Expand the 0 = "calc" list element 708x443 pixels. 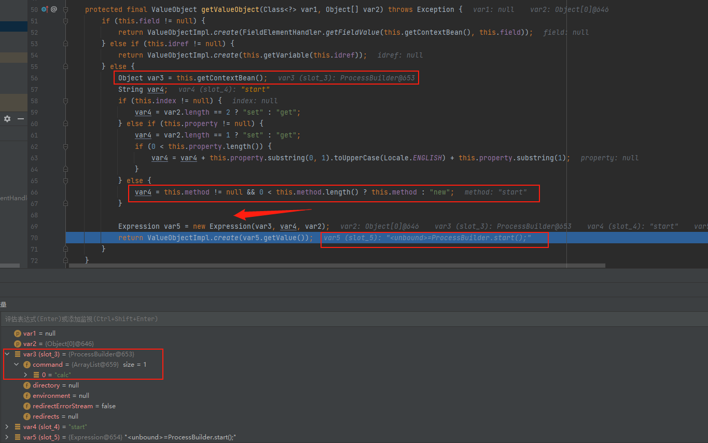pyautogui.click(x=25, y=375)
